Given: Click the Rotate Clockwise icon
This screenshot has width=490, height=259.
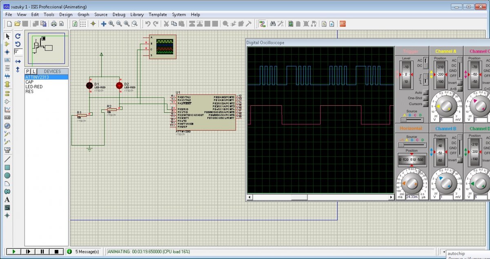Looking at the screenshot, I should coord(18,36).
